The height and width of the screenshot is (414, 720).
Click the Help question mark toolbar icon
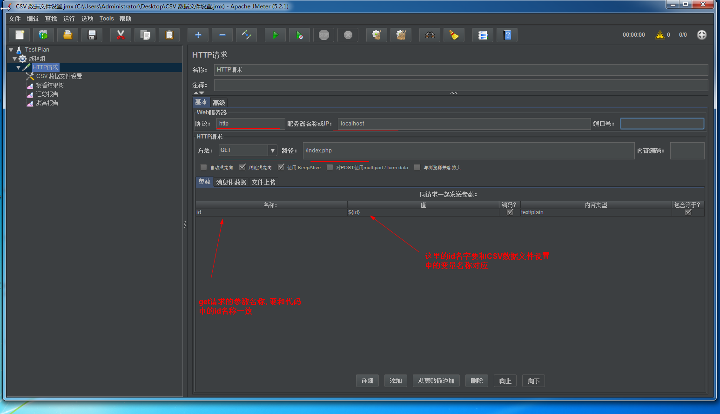coord(507,35)
